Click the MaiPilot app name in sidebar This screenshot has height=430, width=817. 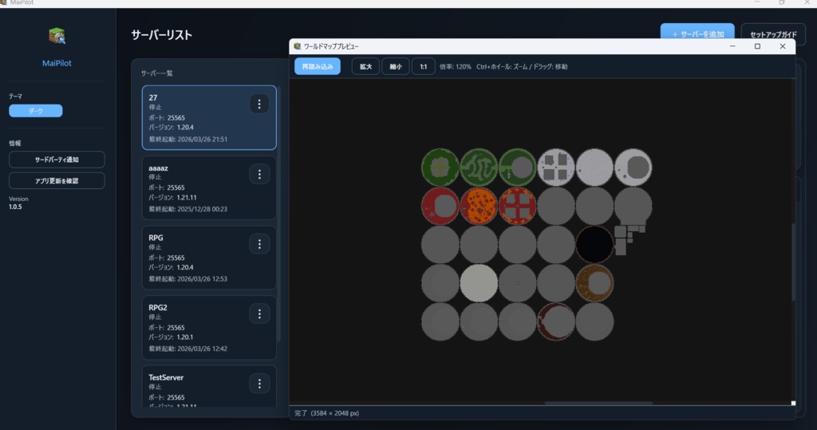tap(57, 63)
